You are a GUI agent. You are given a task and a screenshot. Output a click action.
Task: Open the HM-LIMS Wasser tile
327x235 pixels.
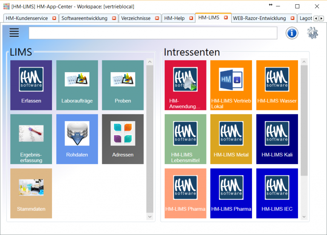[277, 85]
